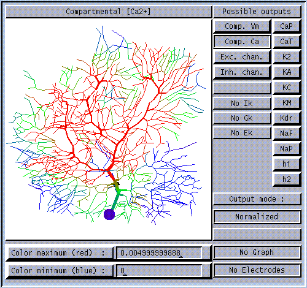Image resolution: width=307 pixels, height=288 pixels.
Task: Select the CaP channel button
Action: coord(287,26)
